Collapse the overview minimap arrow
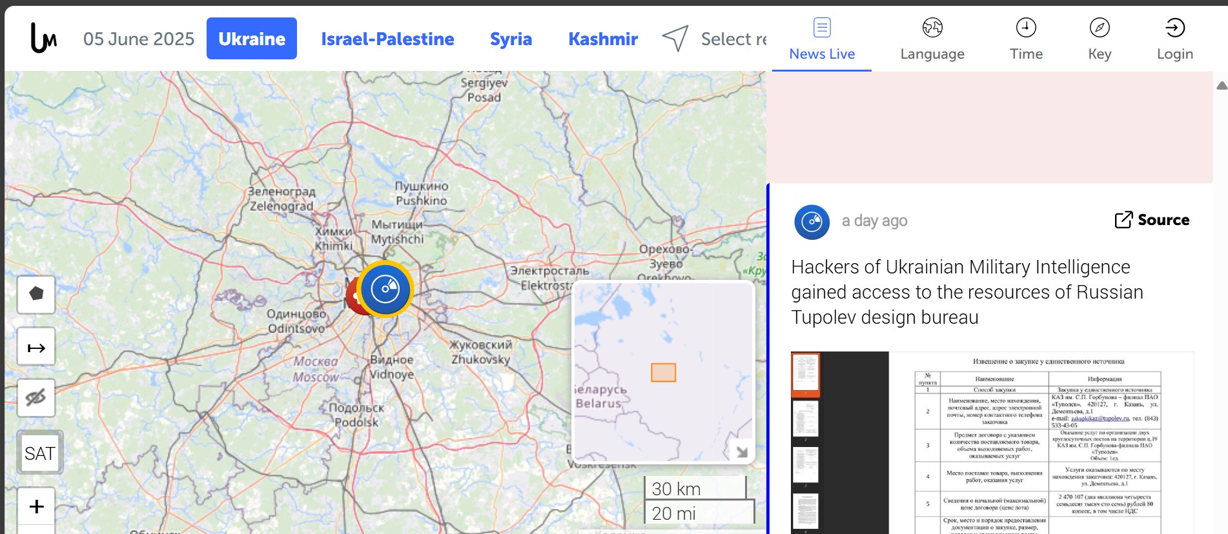1228x534 pixels. click(742, 451)
